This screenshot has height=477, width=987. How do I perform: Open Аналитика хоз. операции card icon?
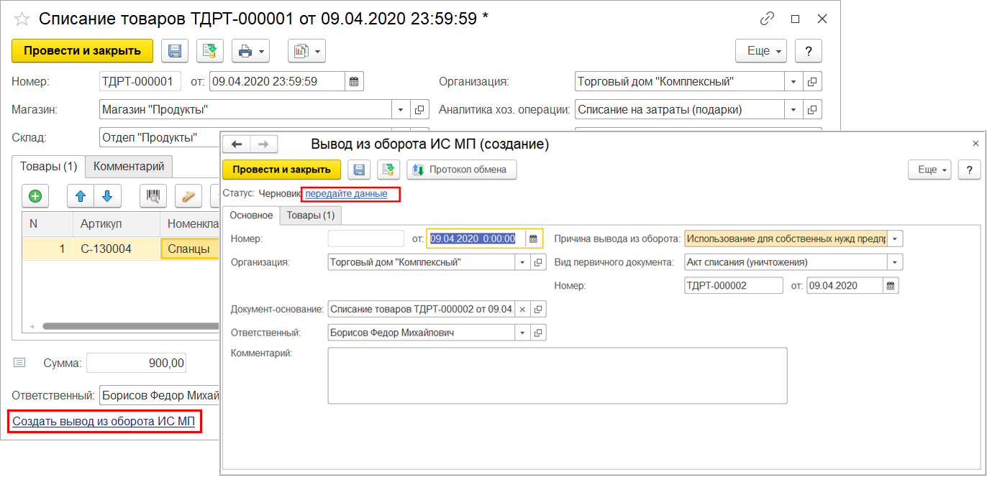pyautogui.click(x=812, y=110)
